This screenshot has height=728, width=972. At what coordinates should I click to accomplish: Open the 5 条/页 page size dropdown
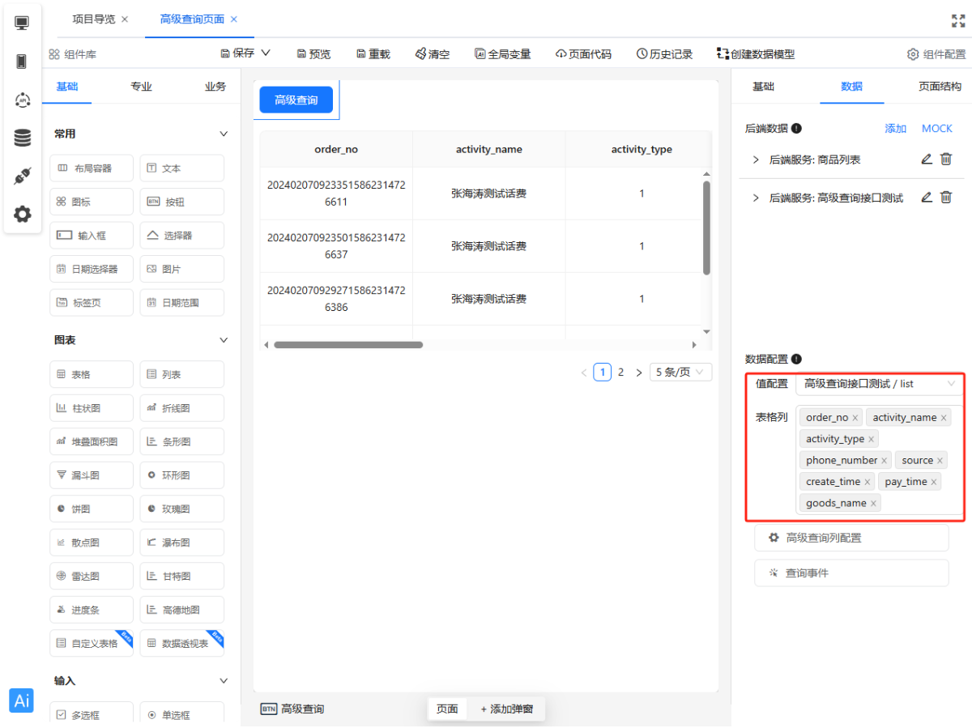pos(680,373)
